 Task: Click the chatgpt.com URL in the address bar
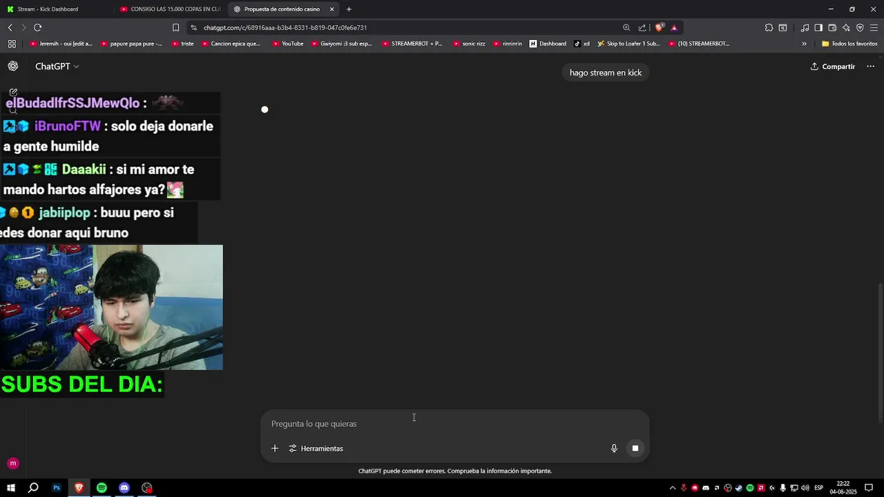pos(285,28)
